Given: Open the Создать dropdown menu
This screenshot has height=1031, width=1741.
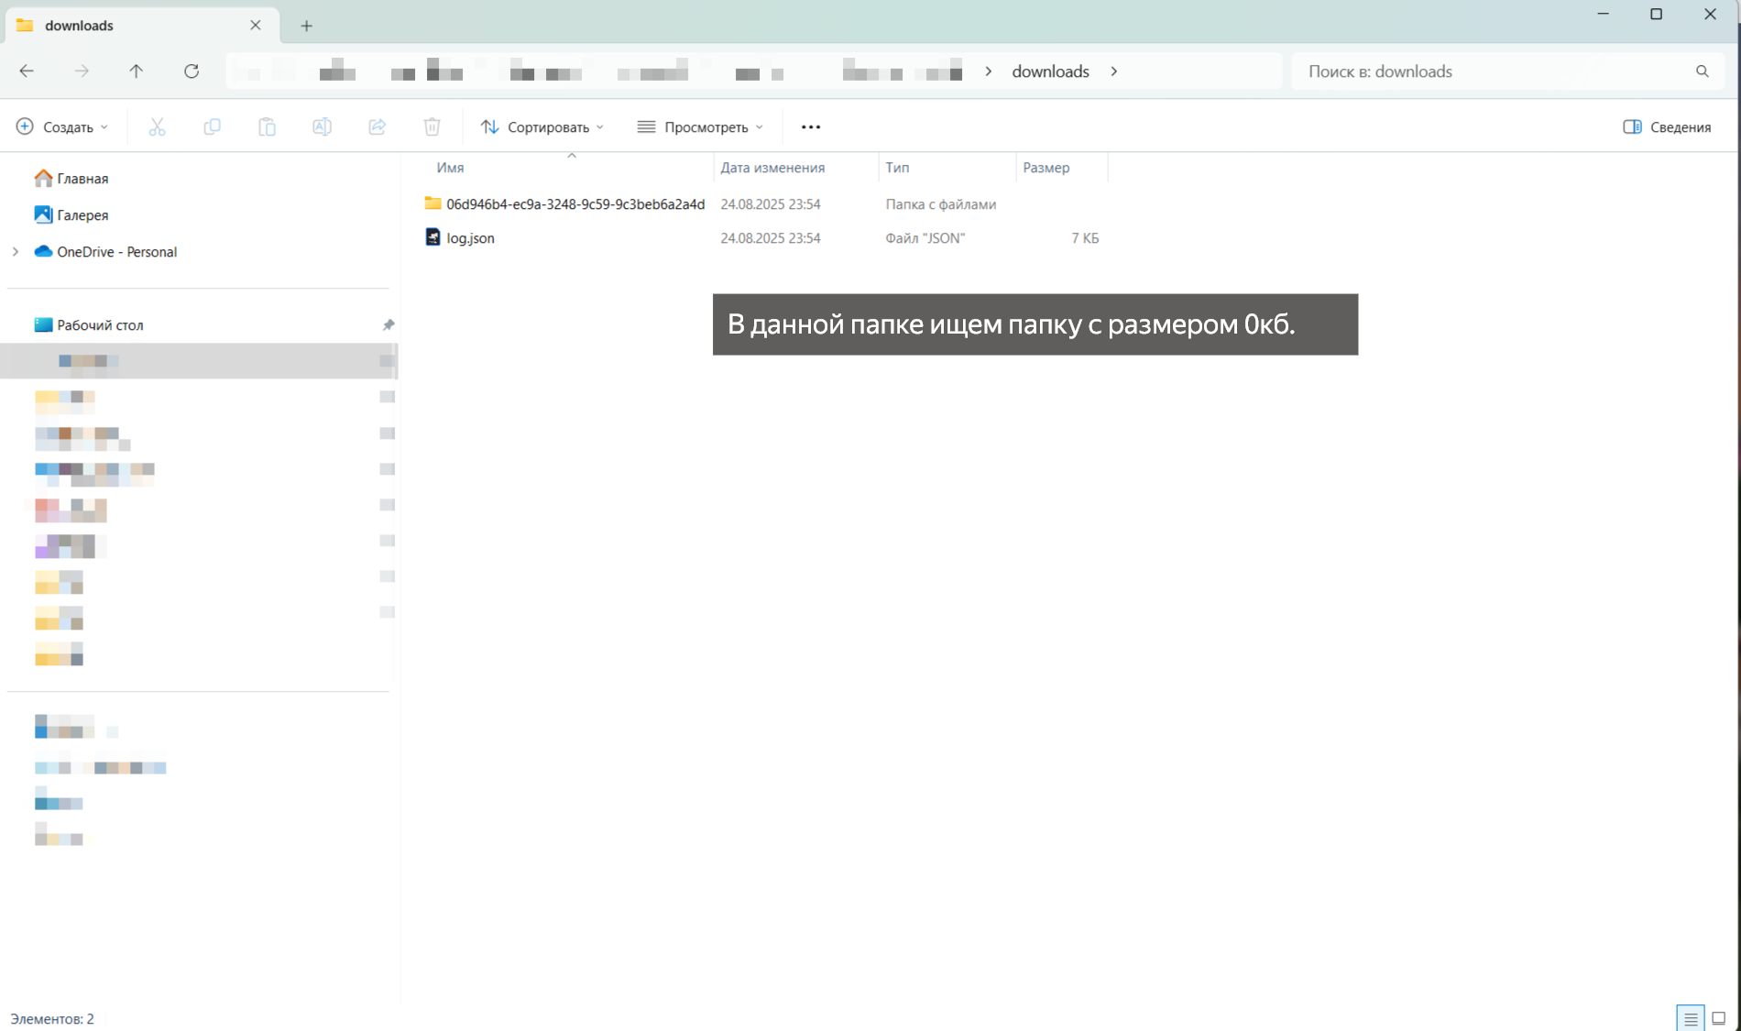Looking at the screenshot, I should 62,127.
